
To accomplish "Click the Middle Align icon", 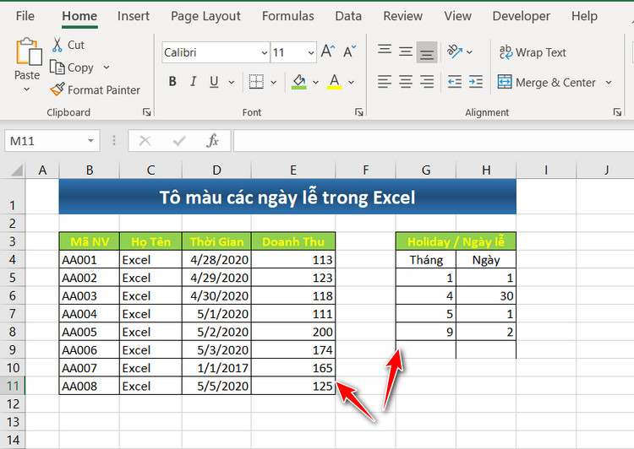I will [406, 51].
